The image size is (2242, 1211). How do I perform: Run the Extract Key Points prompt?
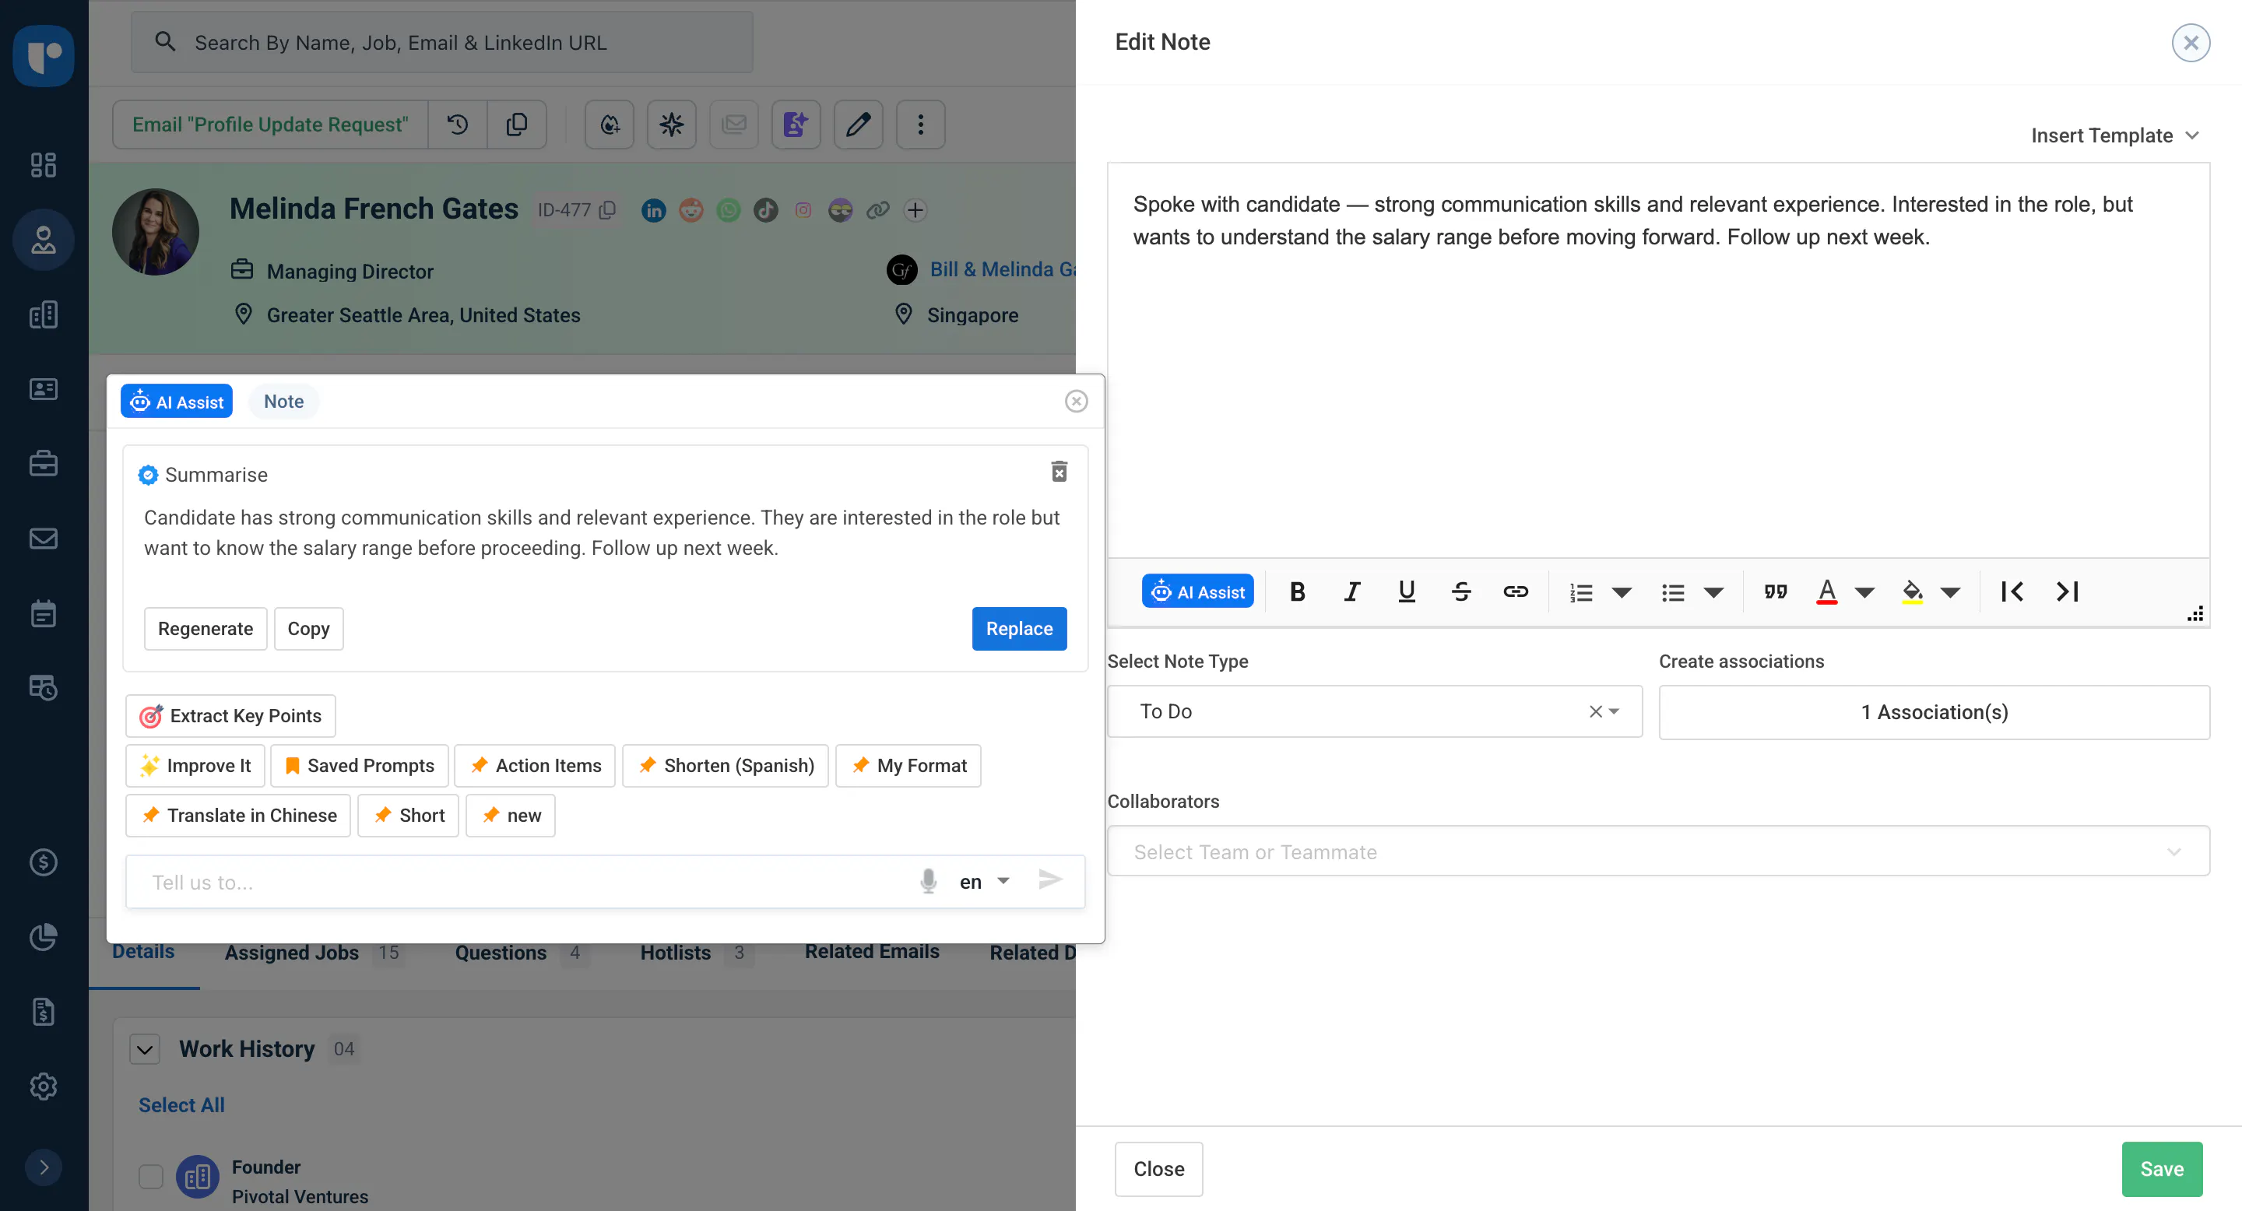230,716
